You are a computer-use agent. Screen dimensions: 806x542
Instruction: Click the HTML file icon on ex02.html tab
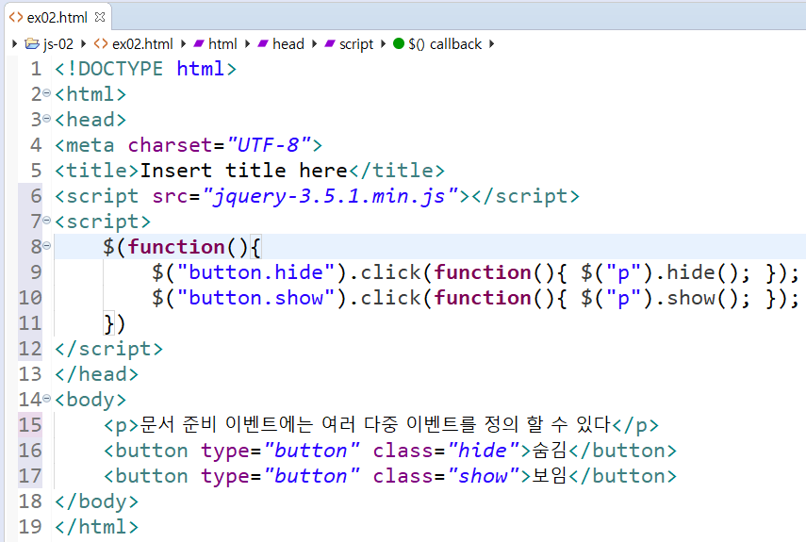tap(16, 17)
